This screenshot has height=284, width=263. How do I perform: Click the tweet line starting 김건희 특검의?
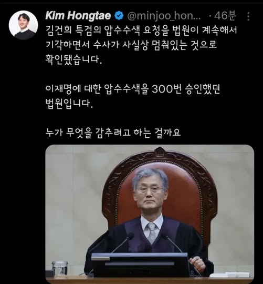click(141, 29)
